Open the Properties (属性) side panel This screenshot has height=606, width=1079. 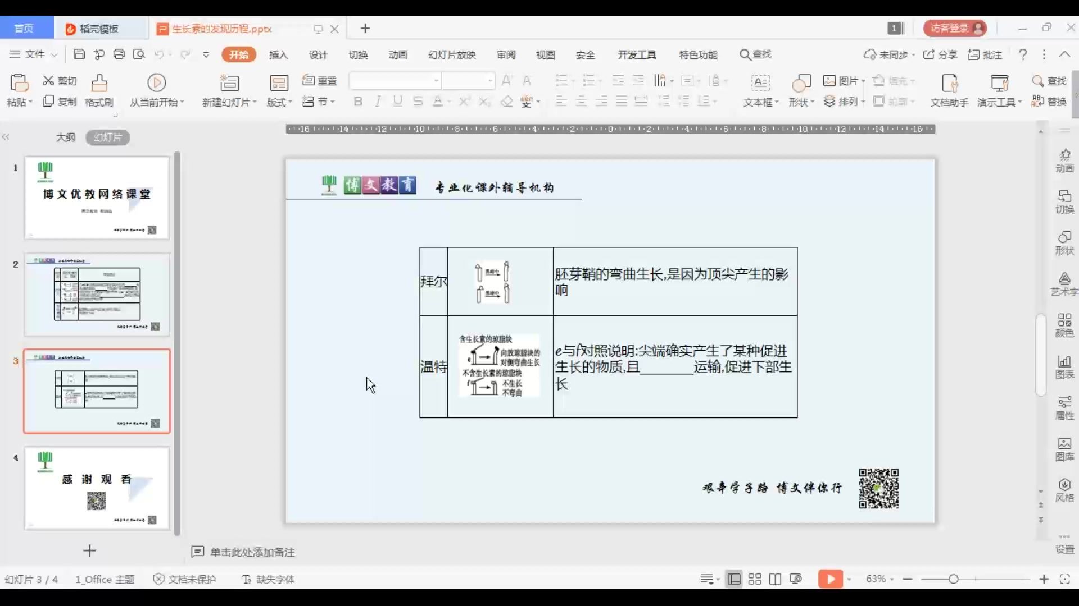coord(1064,408)
